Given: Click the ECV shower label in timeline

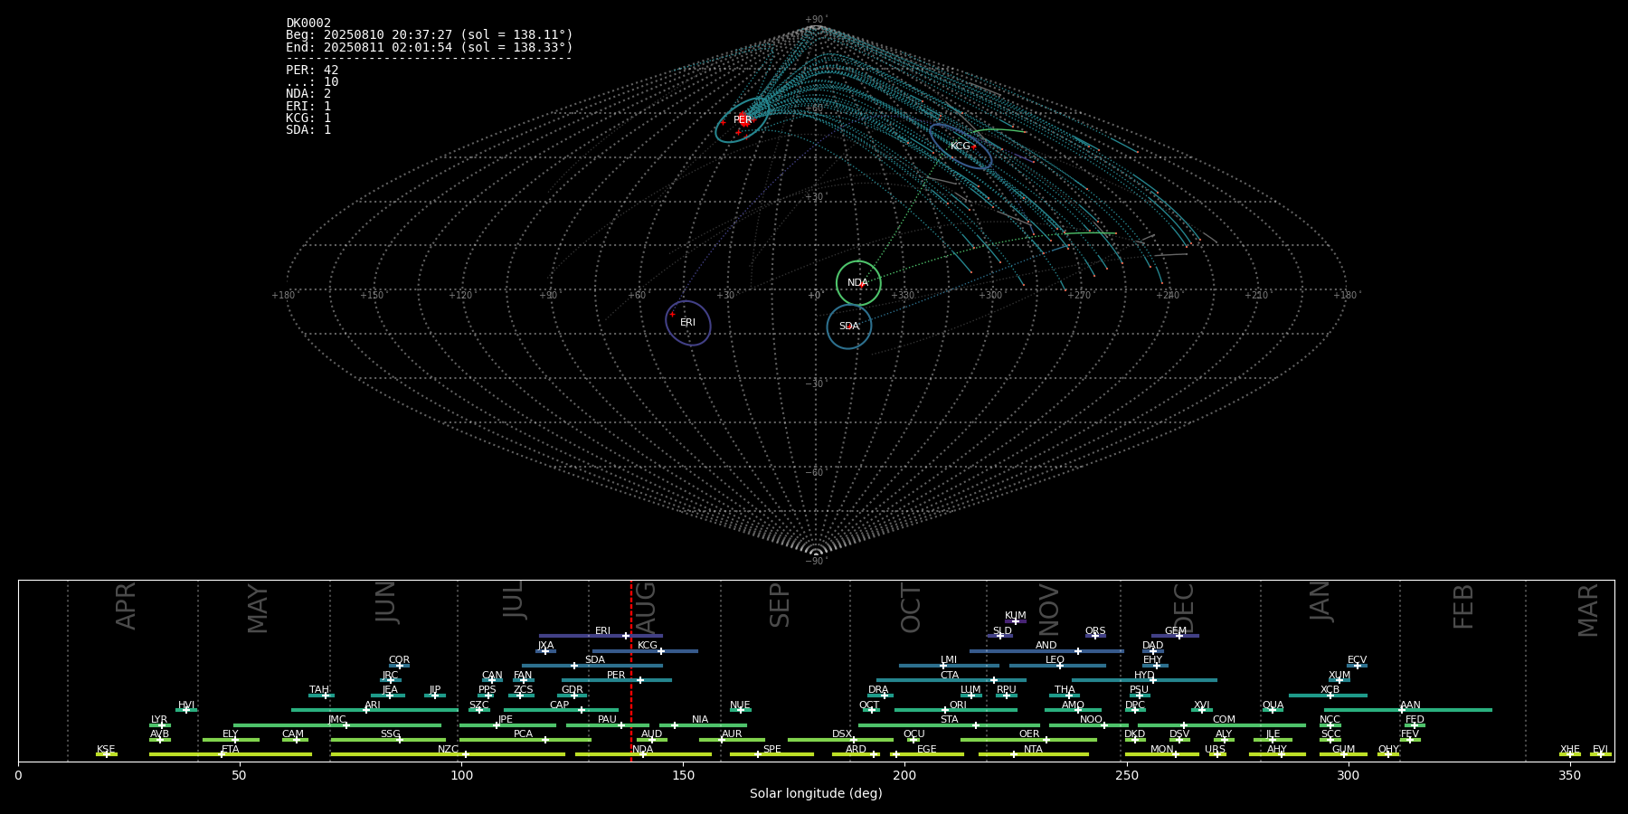Looking at the screenshot, I should [x=1357, y=660].
